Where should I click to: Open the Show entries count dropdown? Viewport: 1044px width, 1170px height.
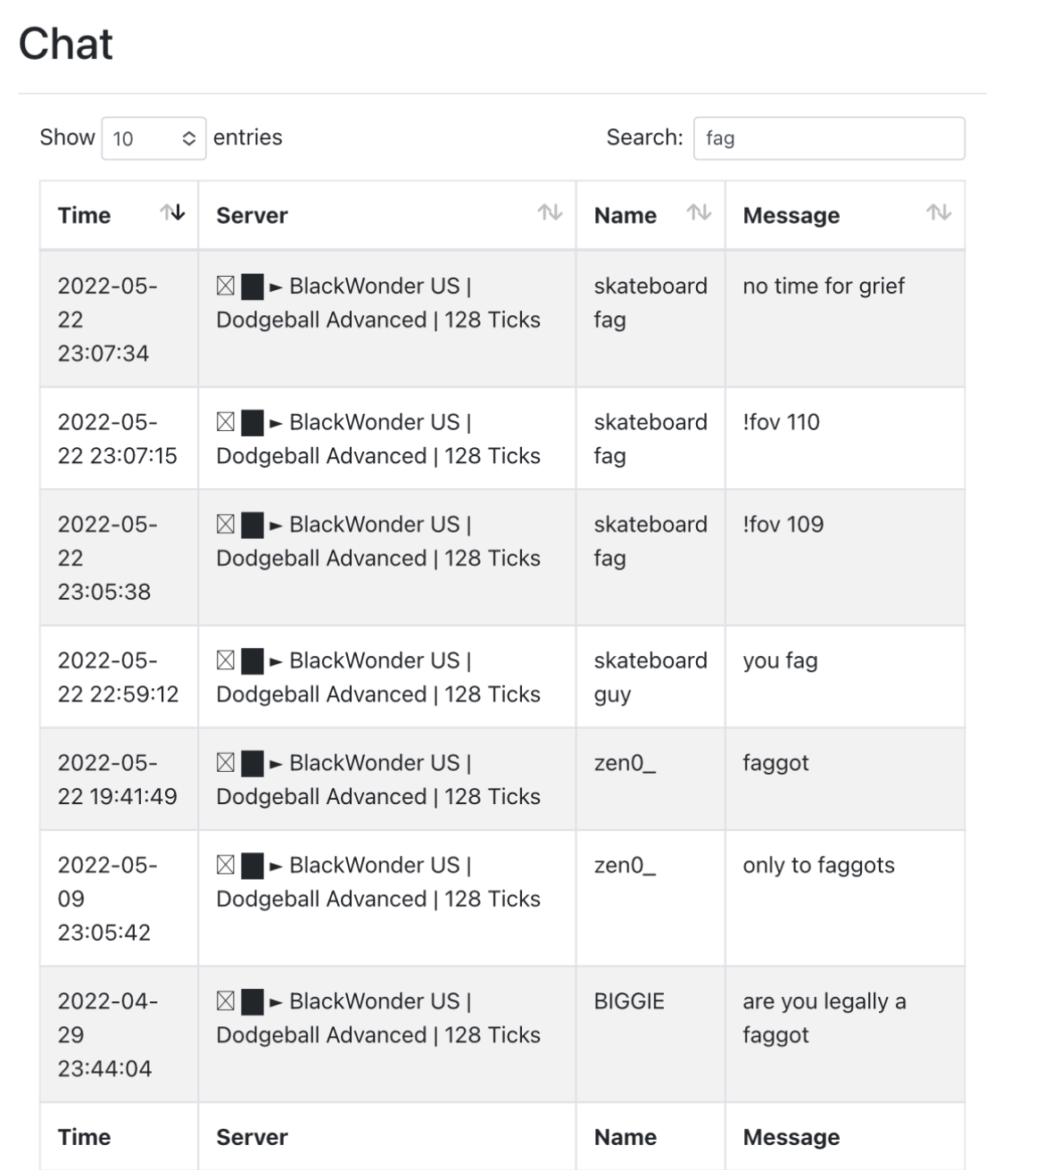click(153, 138)
